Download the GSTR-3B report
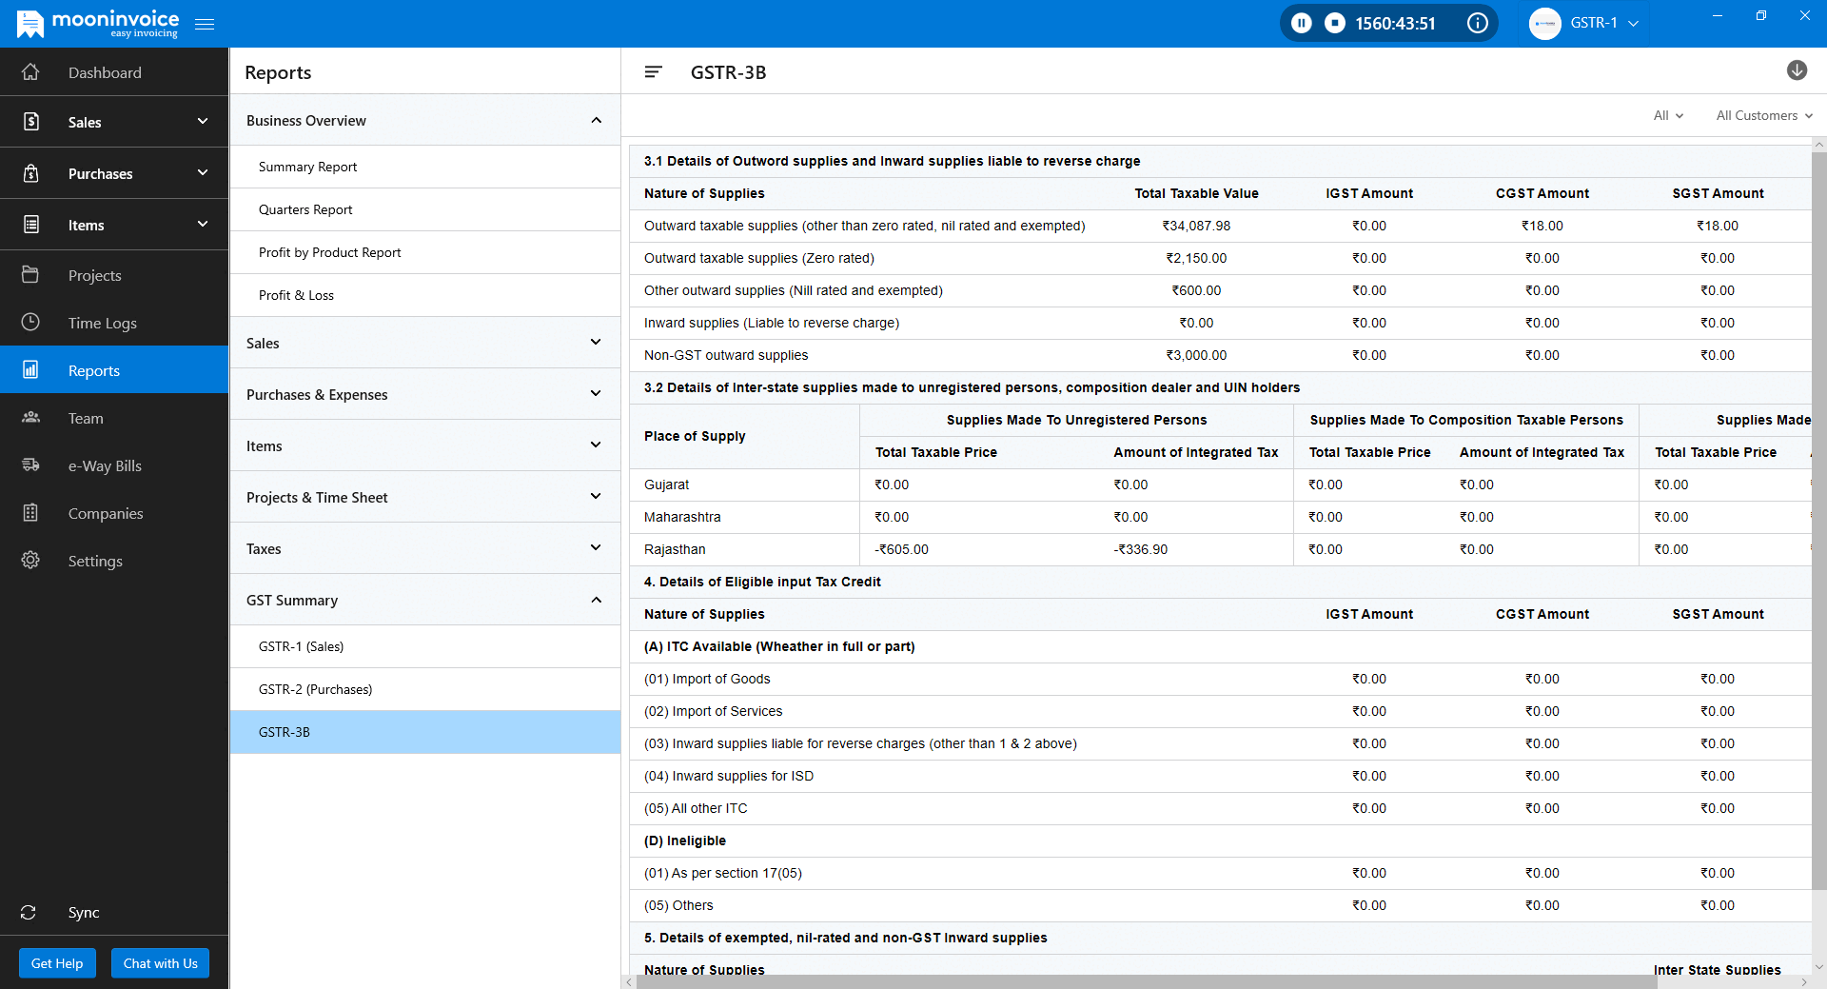1827x989 pixels. pos(1797,70)
